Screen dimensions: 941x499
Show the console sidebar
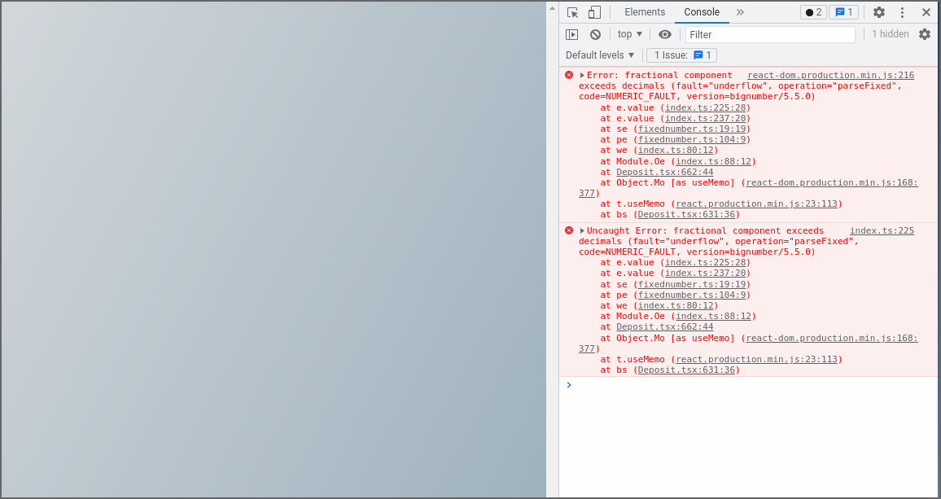(572, 34)
